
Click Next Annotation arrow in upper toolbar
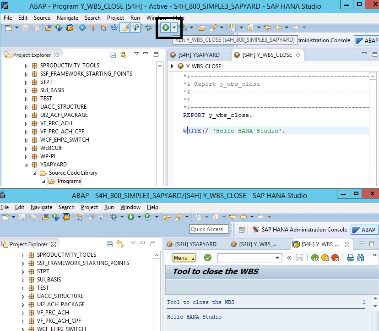pyautogui.click(x=232, y=28)
